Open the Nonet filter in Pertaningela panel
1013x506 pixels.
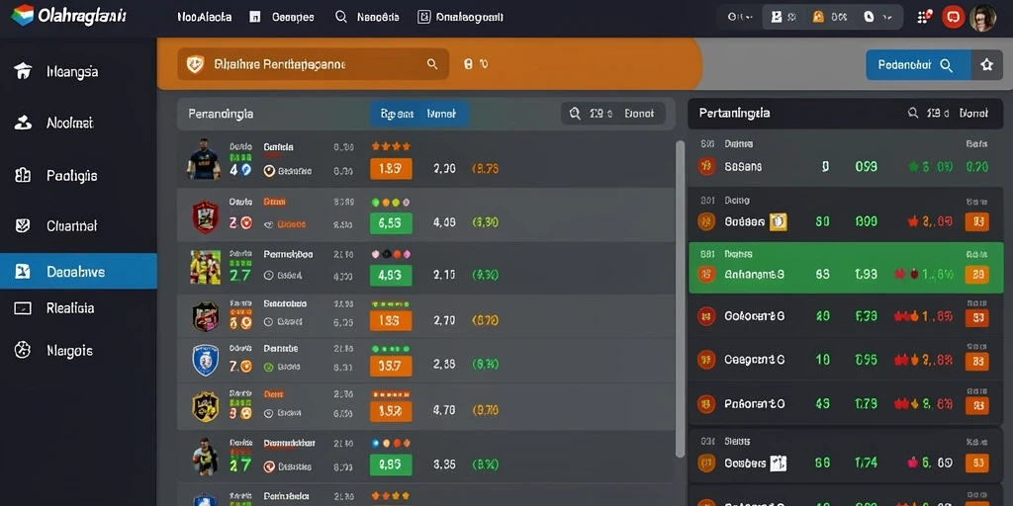[973, 113]
